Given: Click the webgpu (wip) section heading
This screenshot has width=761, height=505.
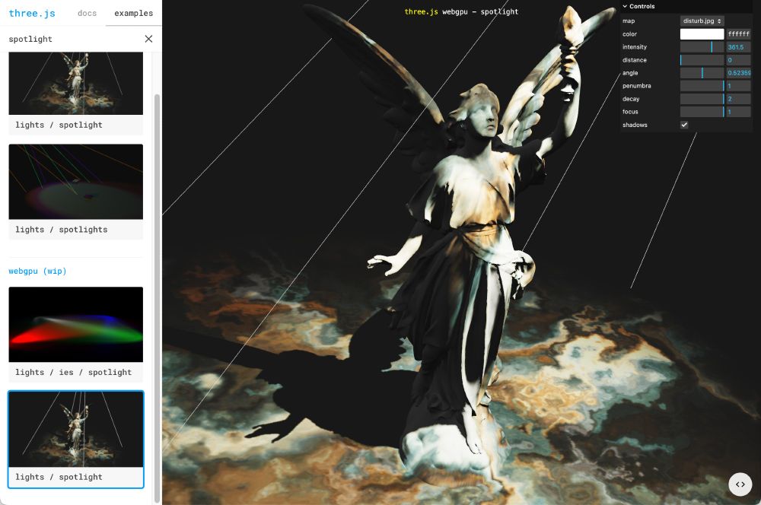Looking at the screenshot, I should coord(37,272).
